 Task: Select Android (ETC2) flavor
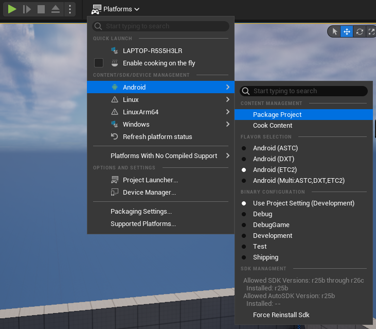coord(303,170)
